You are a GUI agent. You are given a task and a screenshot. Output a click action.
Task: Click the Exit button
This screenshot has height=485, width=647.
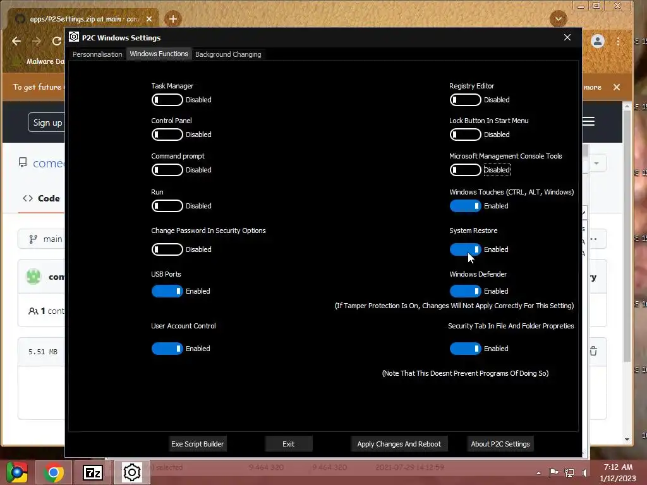pos(288,444)
